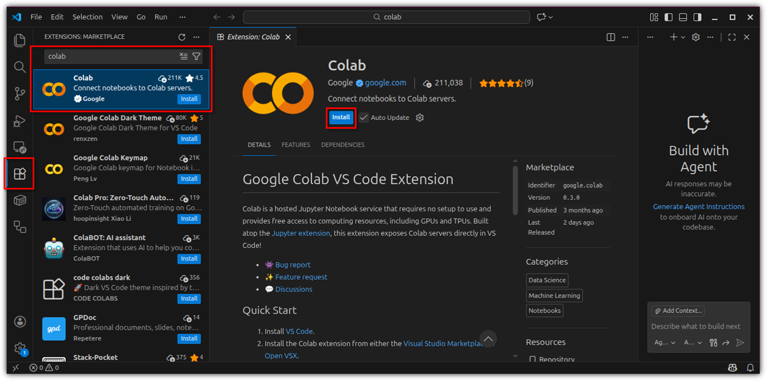Toggle the primary side bar

point(668,17)
